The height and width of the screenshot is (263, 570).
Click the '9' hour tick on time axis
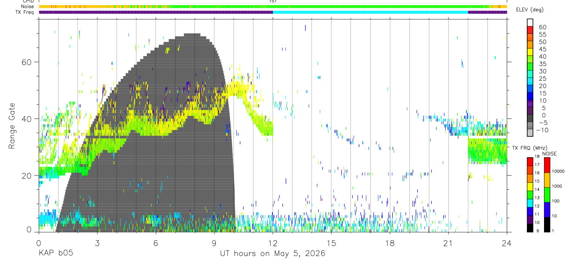click(x=214, y=243)
